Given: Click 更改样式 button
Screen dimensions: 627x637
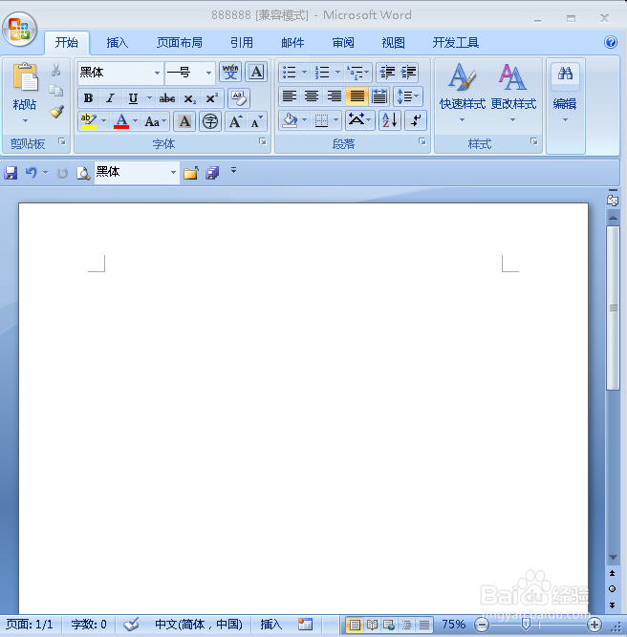Looking at the screenshot, I should (x=513, y=94).
